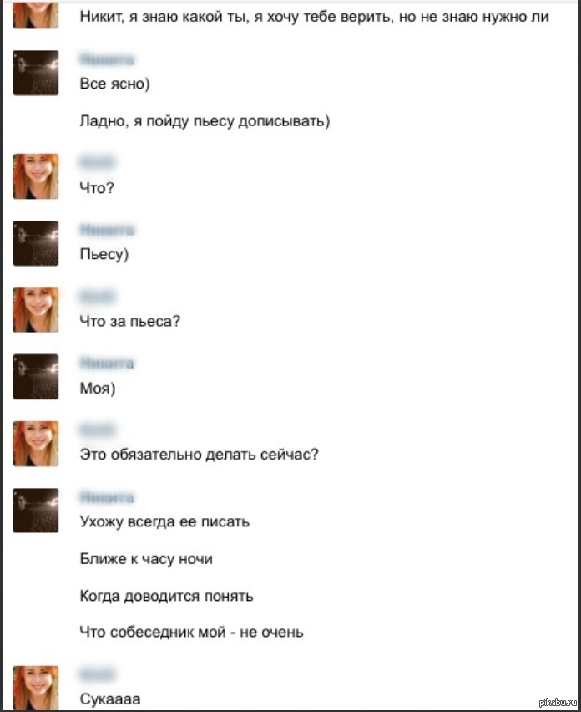Open the redhead avatar next to "Что?"
Screen dimensions: 581x712
pyautogui.click(x=36, y=176)
